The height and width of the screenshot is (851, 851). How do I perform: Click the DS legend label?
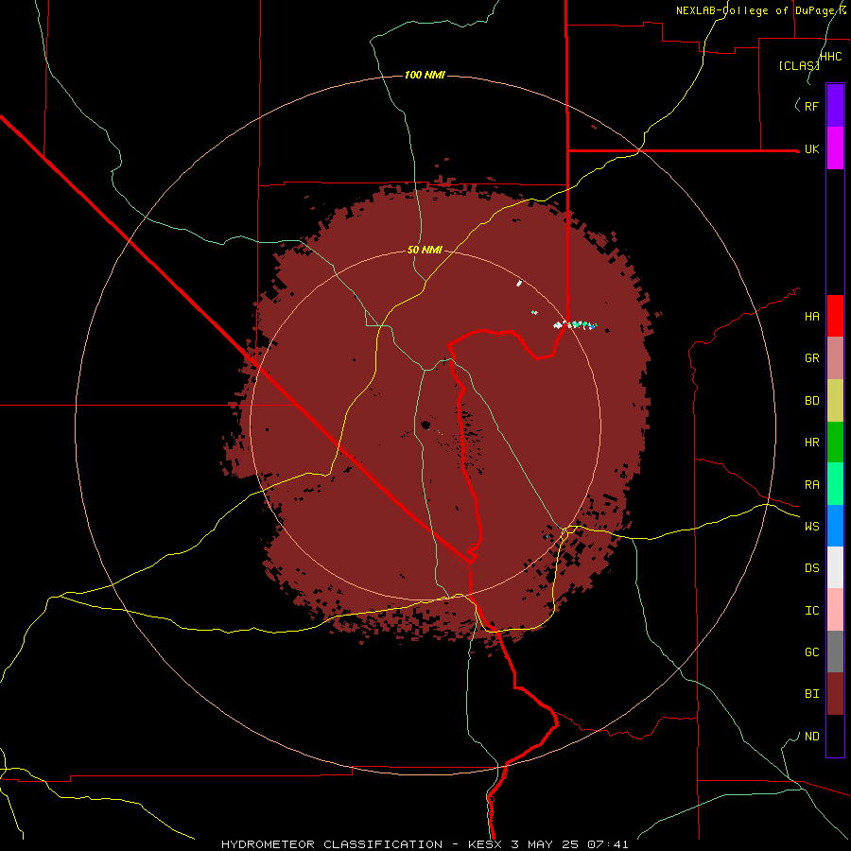811,567
